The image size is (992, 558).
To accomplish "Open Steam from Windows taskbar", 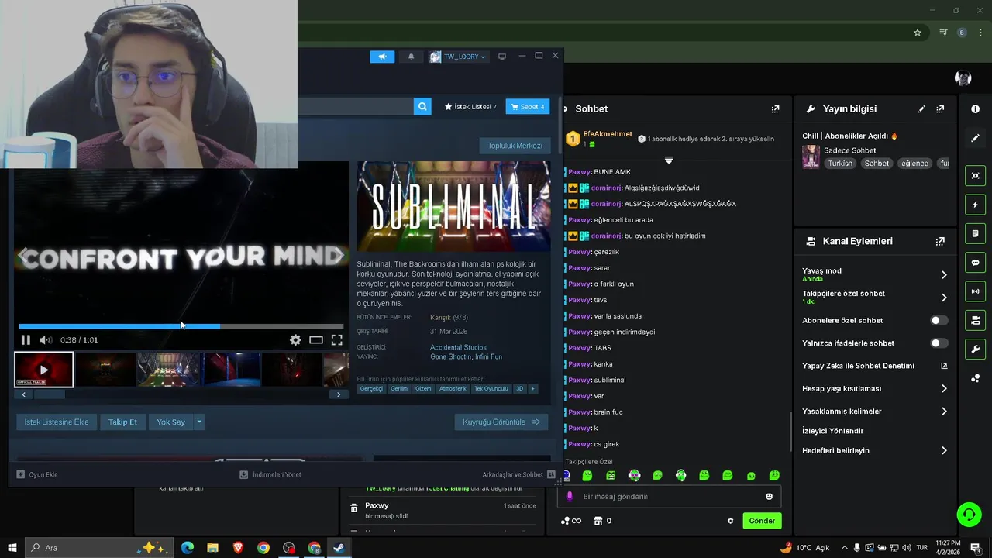I will click(x=339, y=548).
